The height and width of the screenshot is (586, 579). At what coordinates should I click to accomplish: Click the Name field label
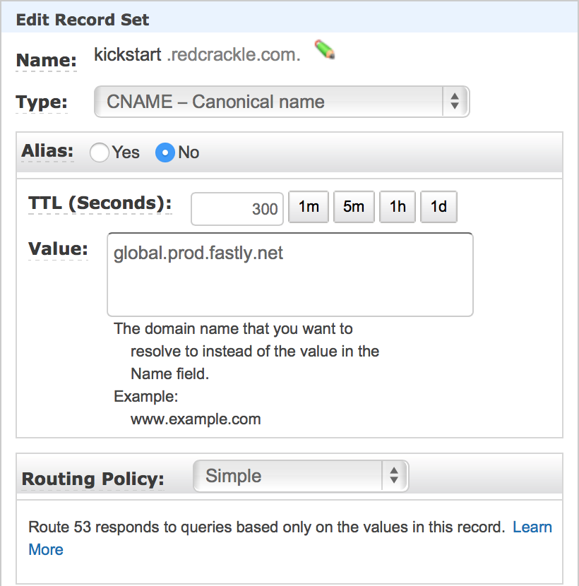point(47,60)
